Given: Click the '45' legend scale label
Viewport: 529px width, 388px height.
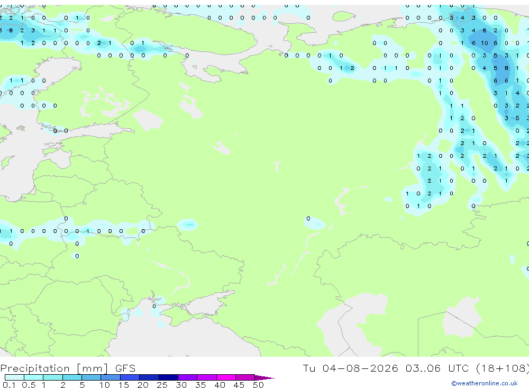Looking at the screenshot, I should tap(239, 385).
